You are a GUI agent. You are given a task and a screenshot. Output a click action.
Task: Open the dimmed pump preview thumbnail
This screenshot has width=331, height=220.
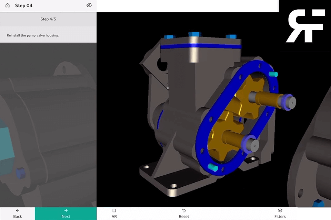pyautogui.click(x=48, y=125)
